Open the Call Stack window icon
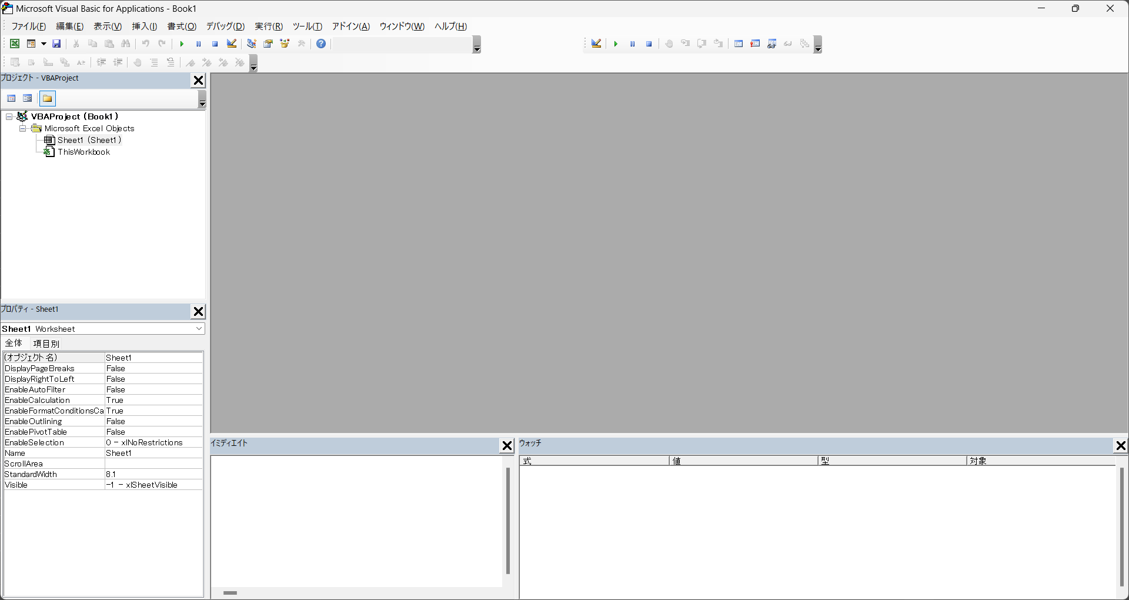This screenshot has width=1129, height=600. click(804, 44)
